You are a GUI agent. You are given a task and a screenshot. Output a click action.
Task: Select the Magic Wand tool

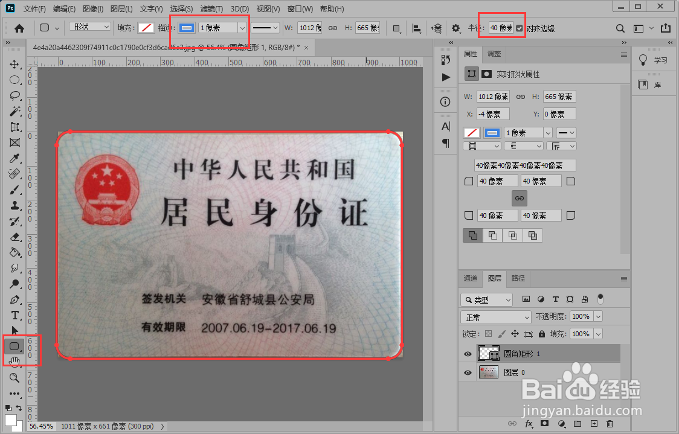click(x=14, y=111)
